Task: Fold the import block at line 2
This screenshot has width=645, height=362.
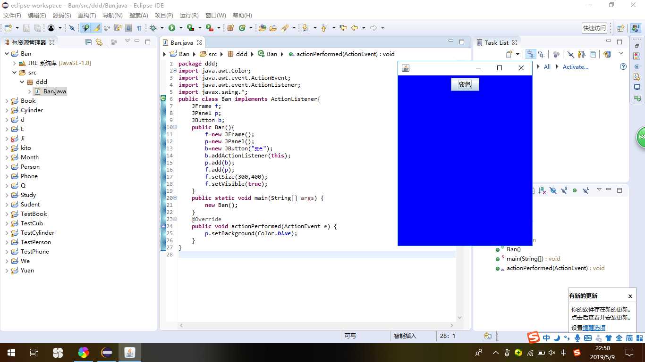Action: (x=175, y=71)
